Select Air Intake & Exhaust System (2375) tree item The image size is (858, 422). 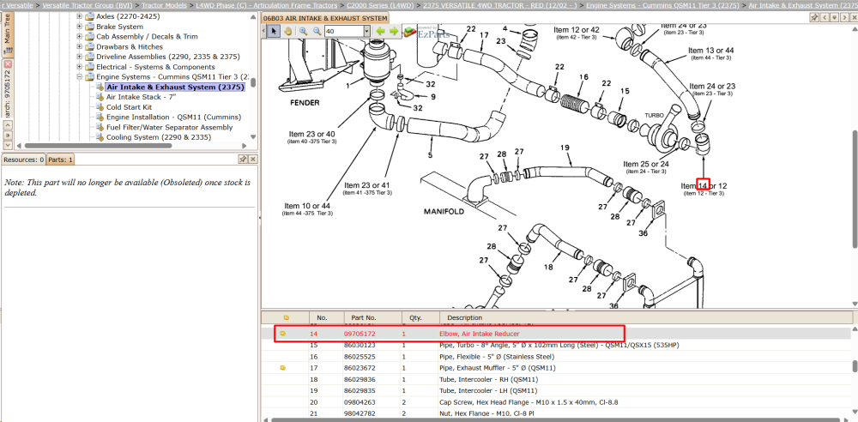coord(175,87)
